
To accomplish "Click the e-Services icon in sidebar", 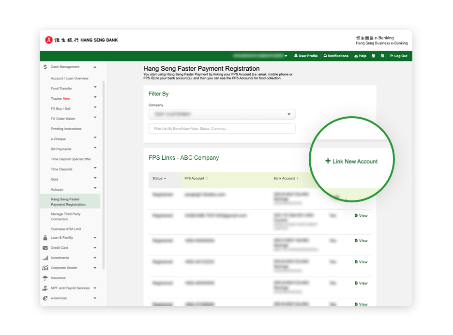I will click(45, 298).
